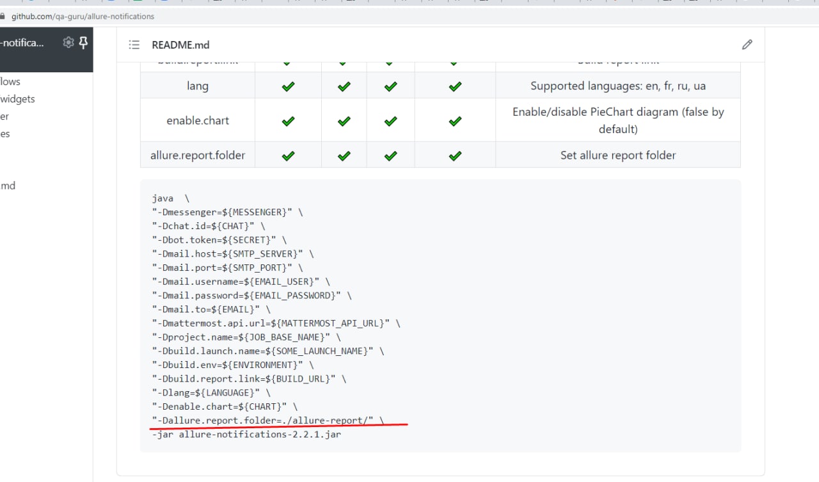Click the -Dallure.report.folder=./allure-report/ code line
Image resolution: width=819 pixels, height=482 pixels.
268,420
